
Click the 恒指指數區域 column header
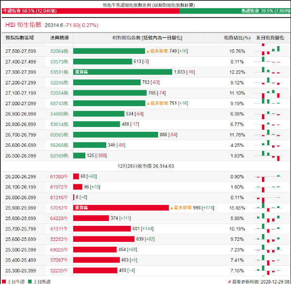20,38
